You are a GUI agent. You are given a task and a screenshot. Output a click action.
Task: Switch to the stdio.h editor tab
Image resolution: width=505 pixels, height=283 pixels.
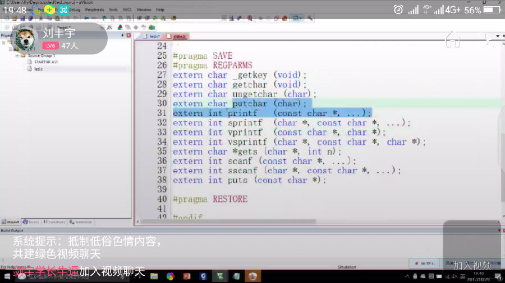click(179, 36)
